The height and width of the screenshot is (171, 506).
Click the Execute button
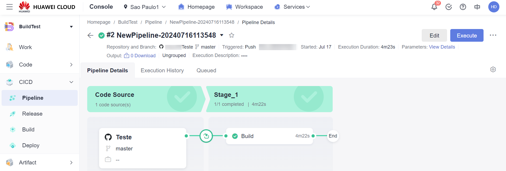467,35
